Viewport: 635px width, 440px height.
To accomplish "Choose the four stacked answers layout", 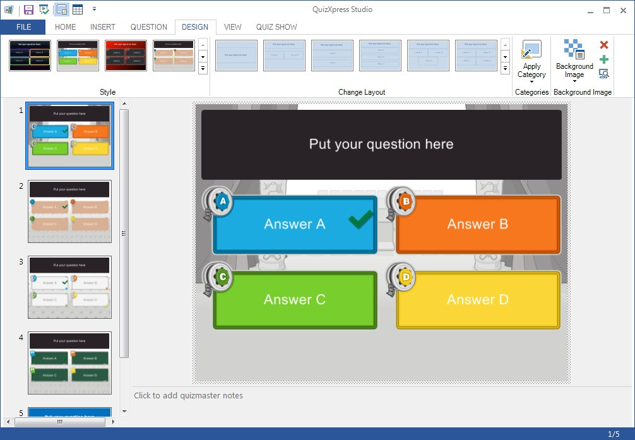I will pyautogui.click(x=380, y=56).
